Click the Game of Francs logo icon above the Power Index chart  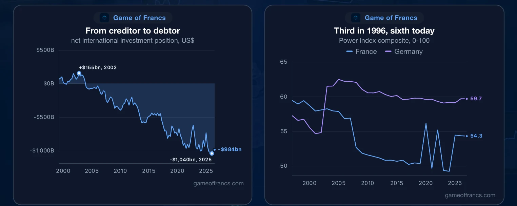point(356,18)
